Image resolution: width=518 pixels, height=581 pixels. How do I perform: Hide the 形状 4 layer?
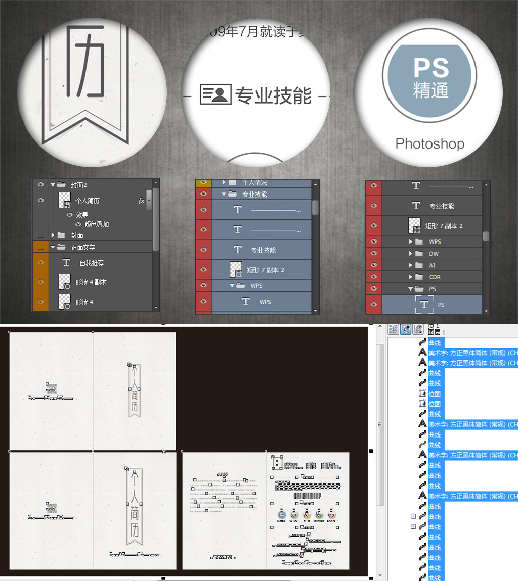41,302
